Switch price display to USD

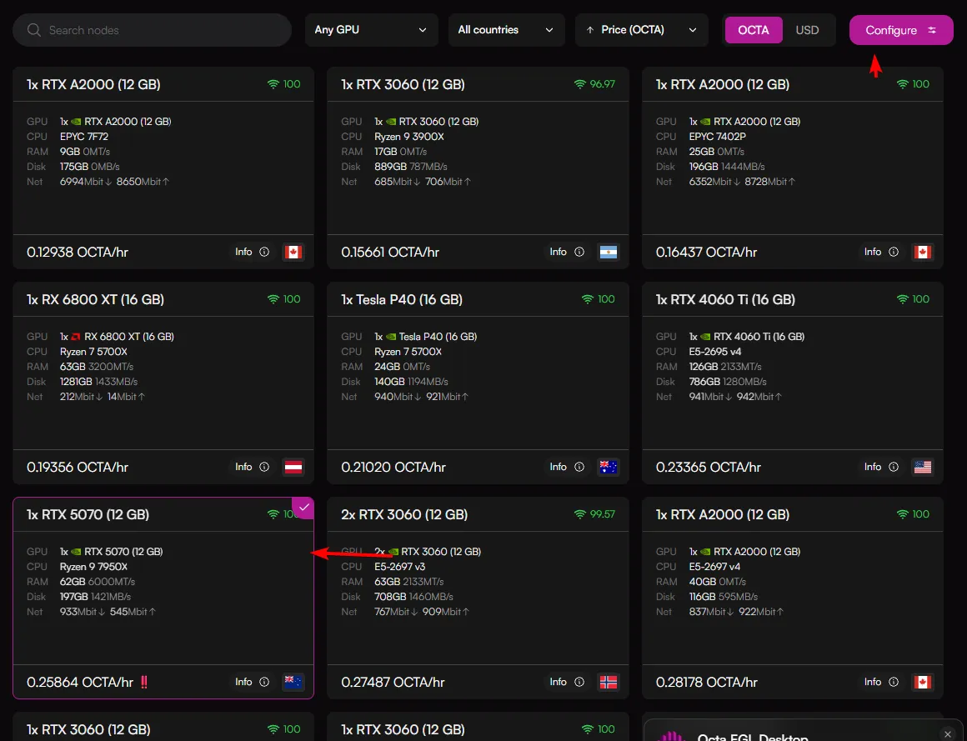807,30
